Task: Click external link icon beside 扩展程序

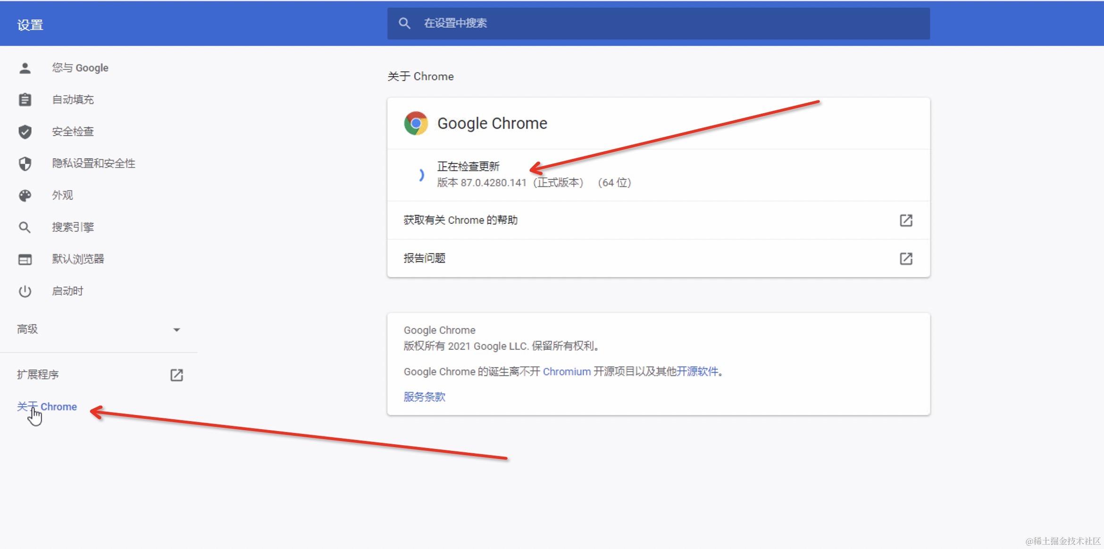Action: pos(176,375)
